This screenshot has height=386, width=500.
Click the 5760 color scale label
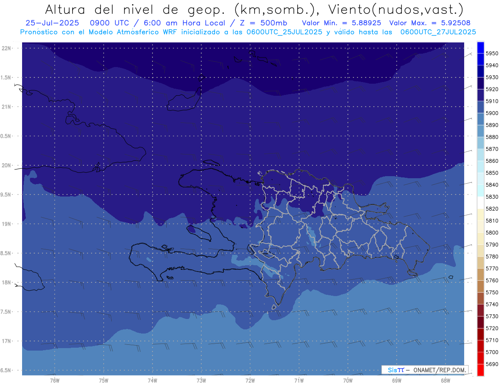[x=492, y=280]
